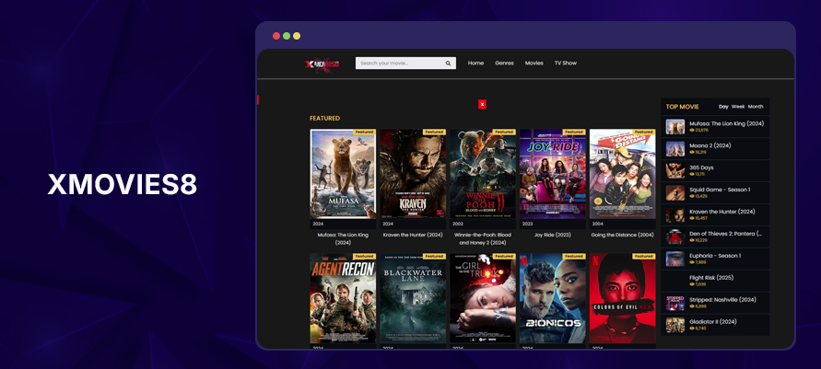The height and width of the screenshot is (369, 821).
Task: Click the Winnie-the-Pooh: Blood and Honey 2 title
Action: point(483,239)
